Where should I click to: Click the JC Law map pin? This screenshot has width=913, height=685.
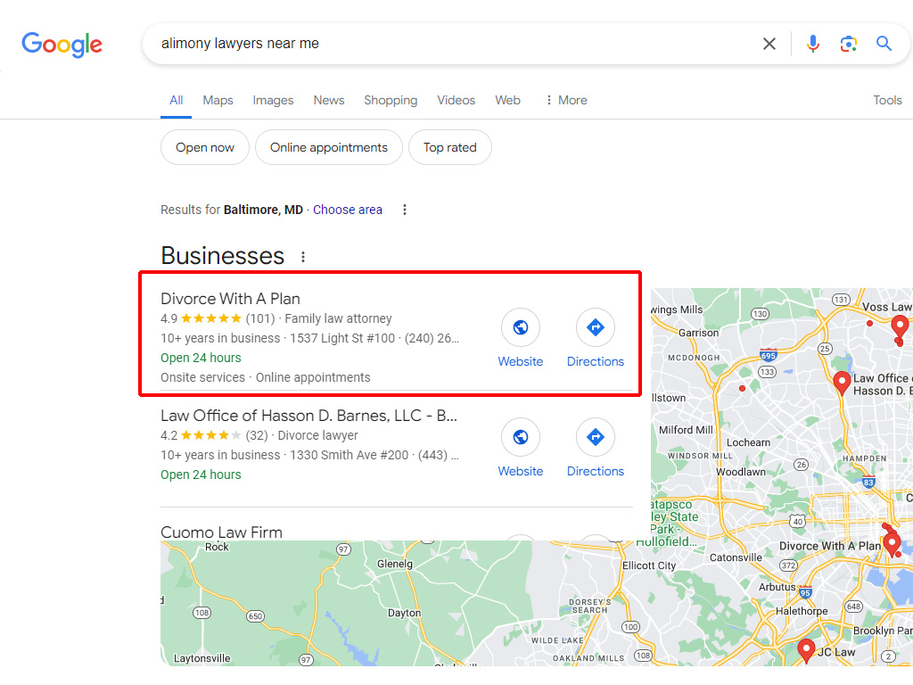(807, 649)
